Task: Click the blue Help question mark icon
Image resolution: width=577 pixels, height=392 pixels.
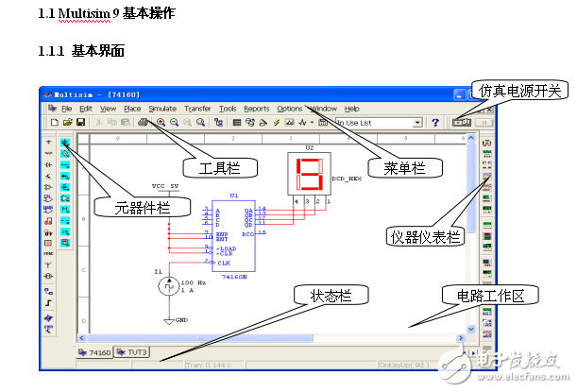Action: (435, 123)
